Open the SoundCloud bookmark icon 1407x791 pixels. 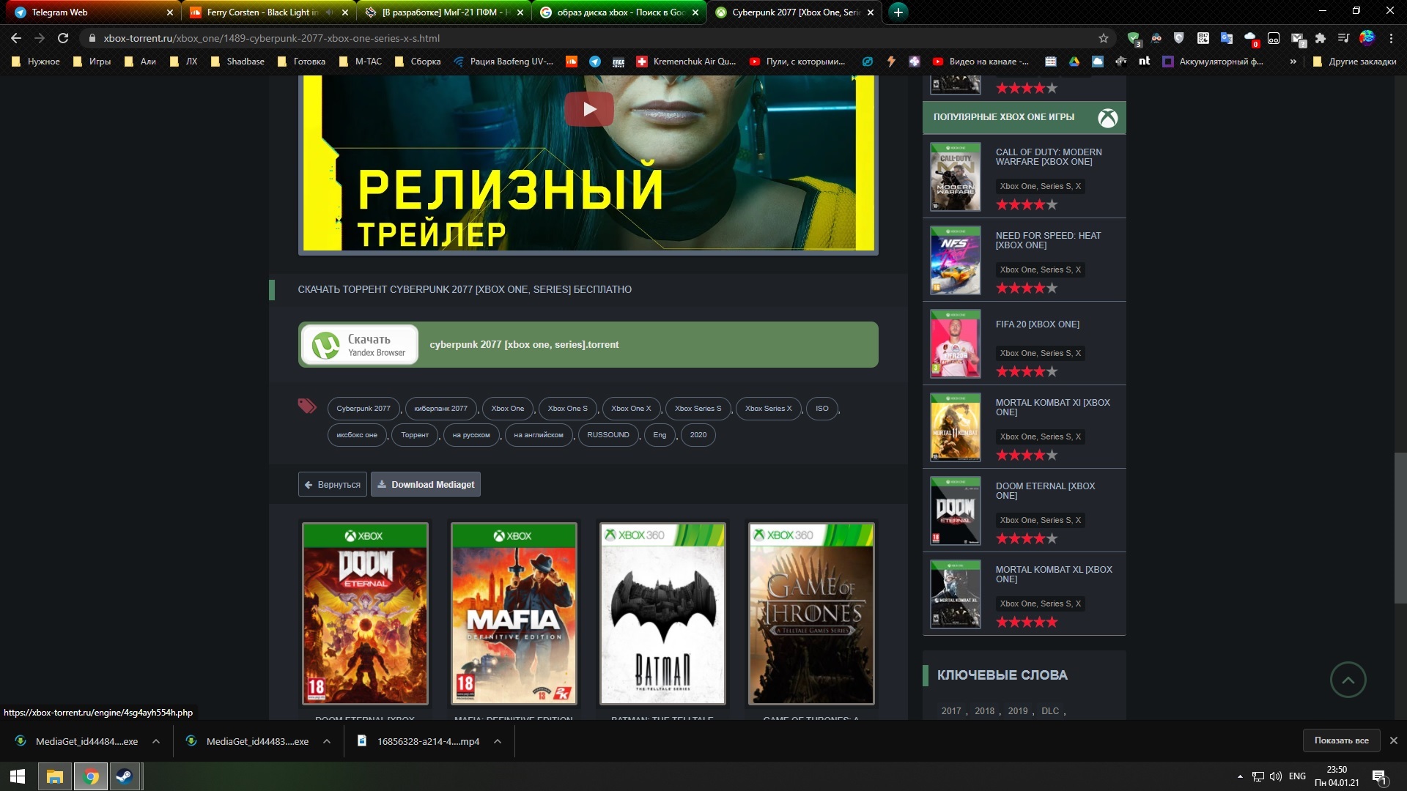tap(572, 62)
